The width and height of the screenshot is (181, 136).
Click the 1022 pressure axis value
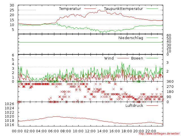[9, 112]
